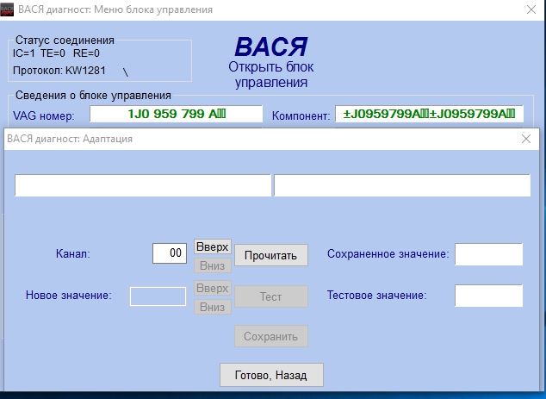Image resolution: width=546 pixels, height=399 pixels.
Task: Click the Тест button
Action: point(270,296)
